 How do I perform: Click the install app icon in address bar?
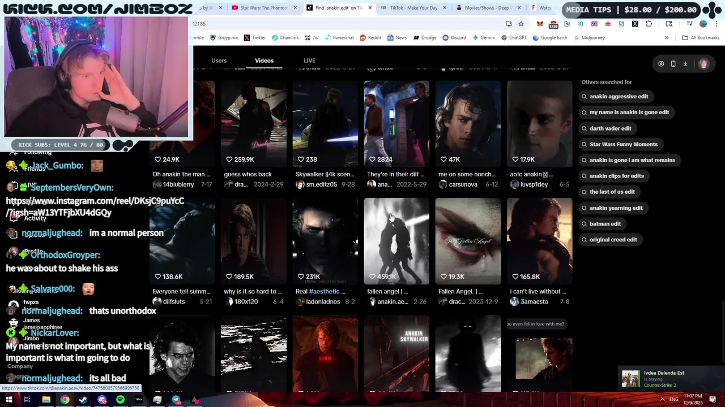509,24
